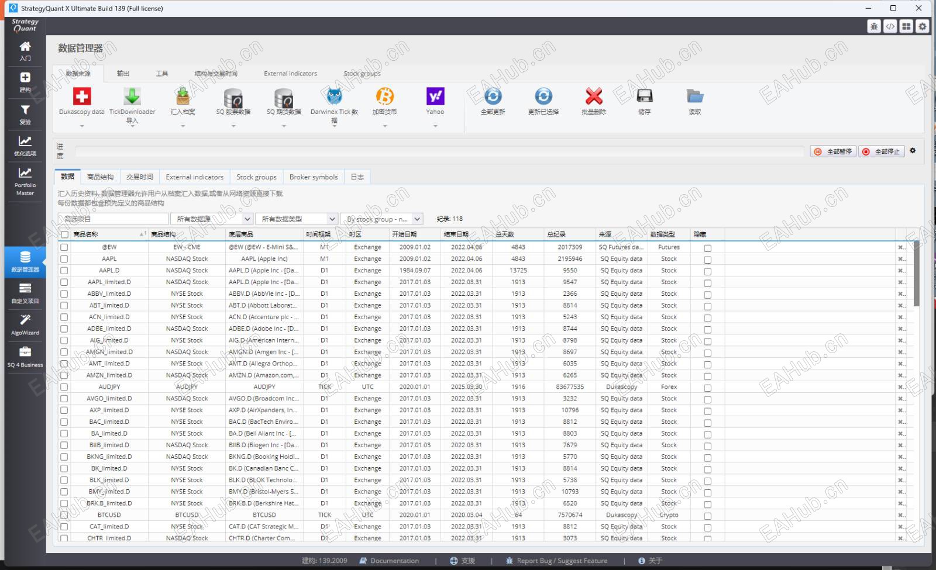Image resolution: width=936 pixels, height=570 pixels.
Task: Check the box for the AAPL row
Action: click(x=64, y=259)
